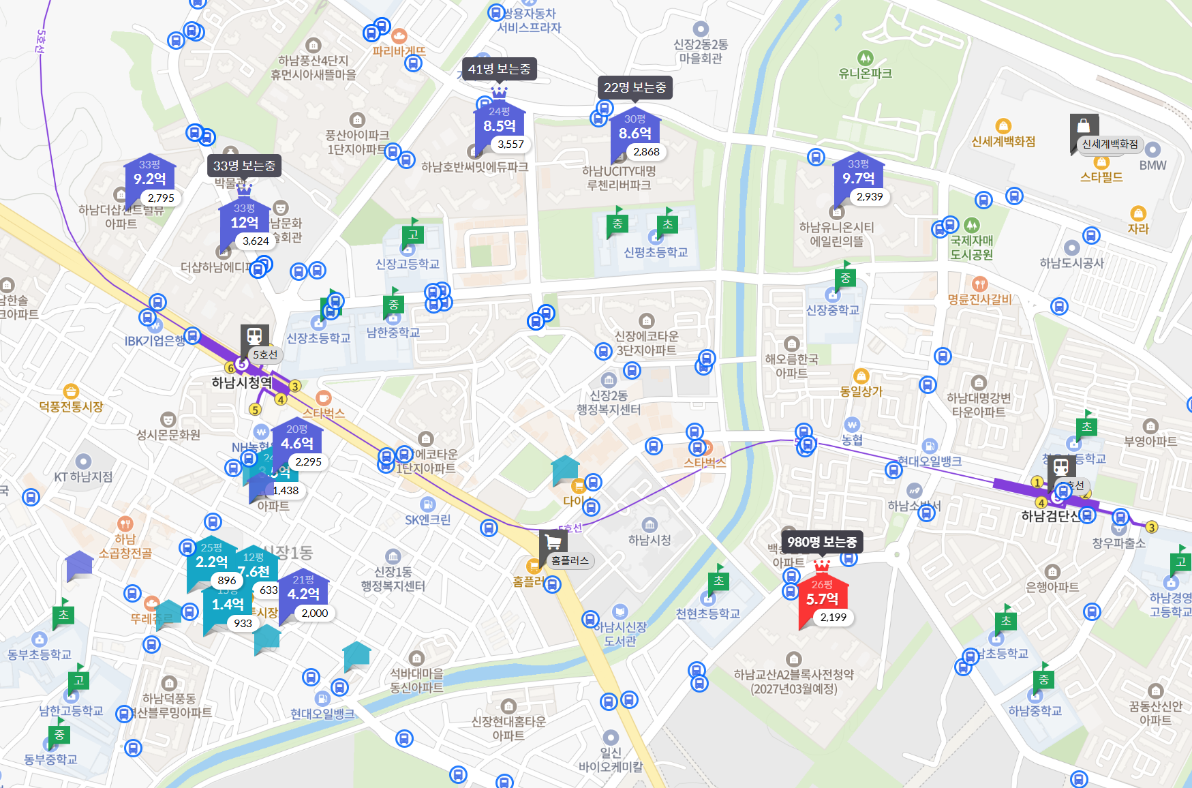Screen dimensions: 1192x788
Task: Click the 일신바이오케미칼 label
Action: click(611, 759)
